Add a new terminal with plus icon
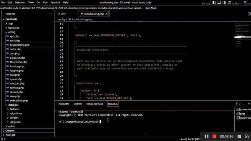The height and width of the screenshot is (141, 251). tap(236, 104)
